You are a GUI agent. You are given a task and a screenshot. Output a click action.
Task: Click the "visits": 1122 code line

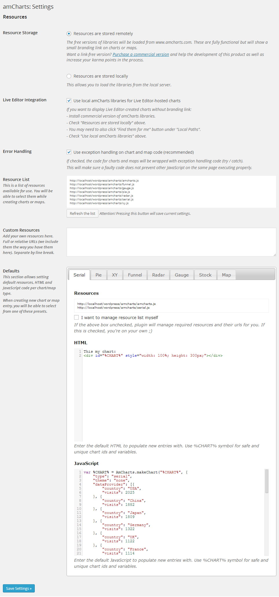[x=118, y=541]
